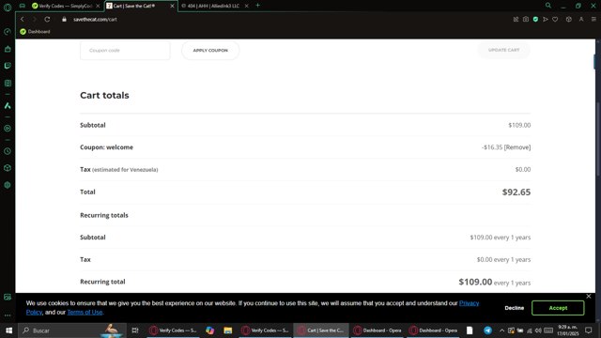
Task: Open Twitch panel in sidebar
Action: tap(8, 66)
